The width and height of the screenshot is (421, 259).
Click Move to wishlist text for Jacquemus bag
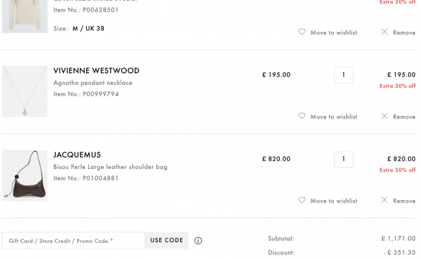[334, 201]
